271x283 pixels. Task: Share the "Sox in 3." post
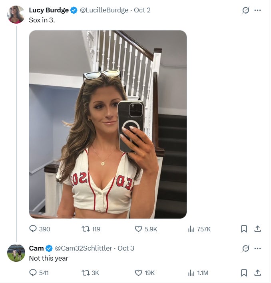click(258, 229)
